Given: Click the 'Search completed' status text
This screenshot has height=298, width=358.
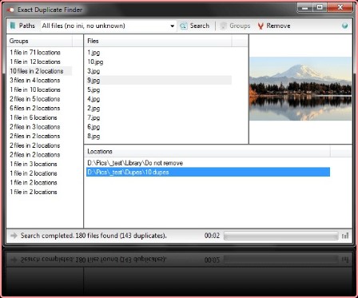Looking at the screenshot, I should [x=93, y=236].
